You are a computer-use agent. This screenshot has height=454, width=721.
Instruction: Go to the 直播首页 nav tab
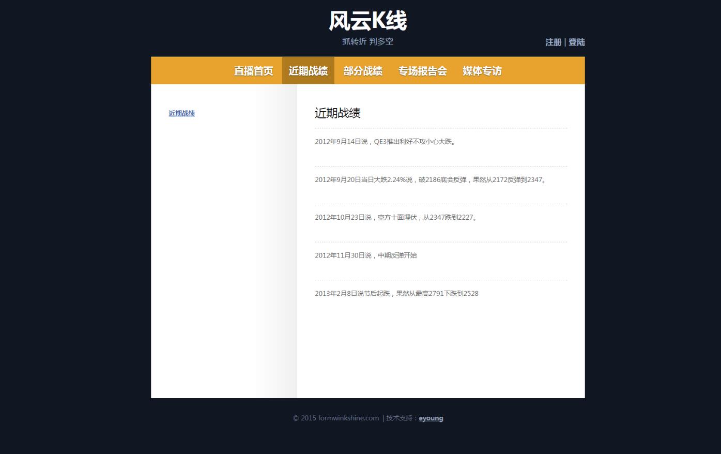click(253, 71)
